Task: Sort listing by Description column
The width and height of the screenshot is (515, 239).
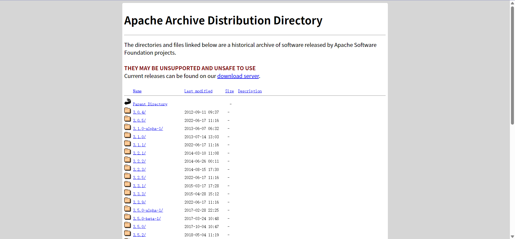Action: [x=250, y=91]
